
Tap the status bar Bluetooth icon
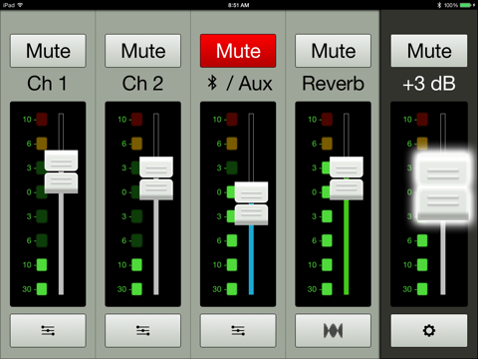(439, 5)
